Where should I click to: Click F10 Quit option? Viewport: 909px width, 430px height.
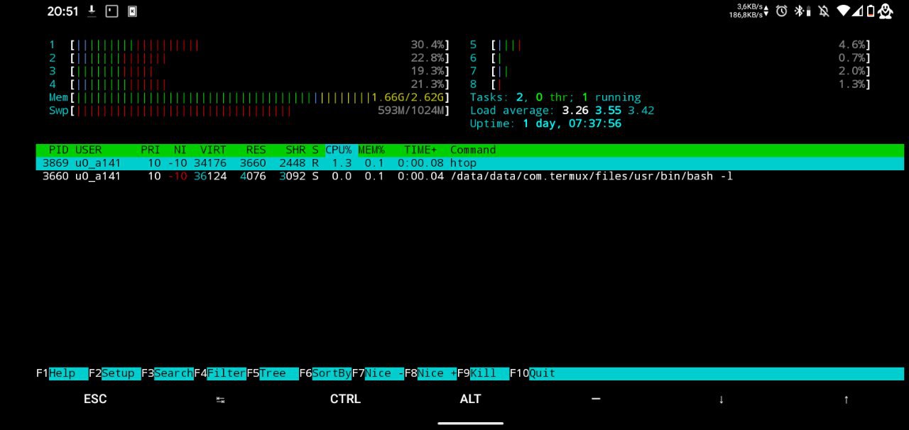click(533, 373)
